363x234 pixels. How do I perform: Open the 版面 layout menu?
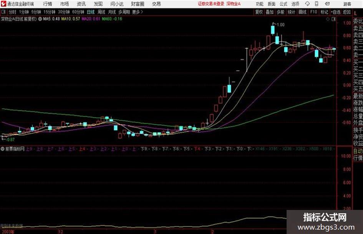tap(271, 4)
